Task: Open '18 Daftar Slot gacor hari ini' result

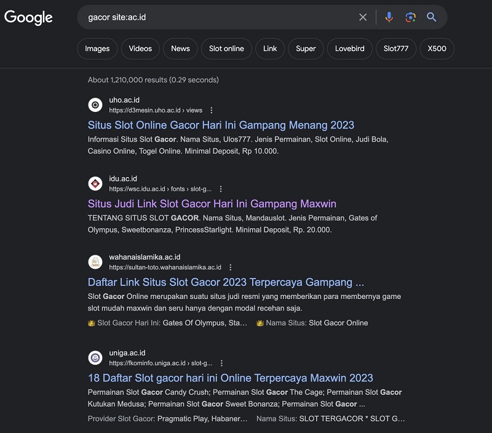Action: click(230, 378)
